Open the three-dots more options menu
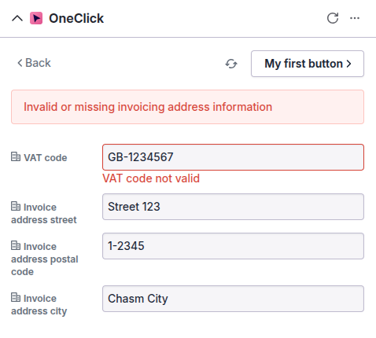 coord(355,18)
